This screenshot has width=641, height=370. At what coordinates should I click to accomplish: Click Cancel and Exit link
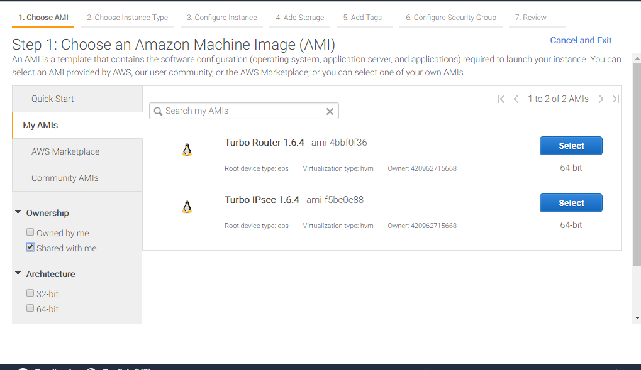point(581,40)
